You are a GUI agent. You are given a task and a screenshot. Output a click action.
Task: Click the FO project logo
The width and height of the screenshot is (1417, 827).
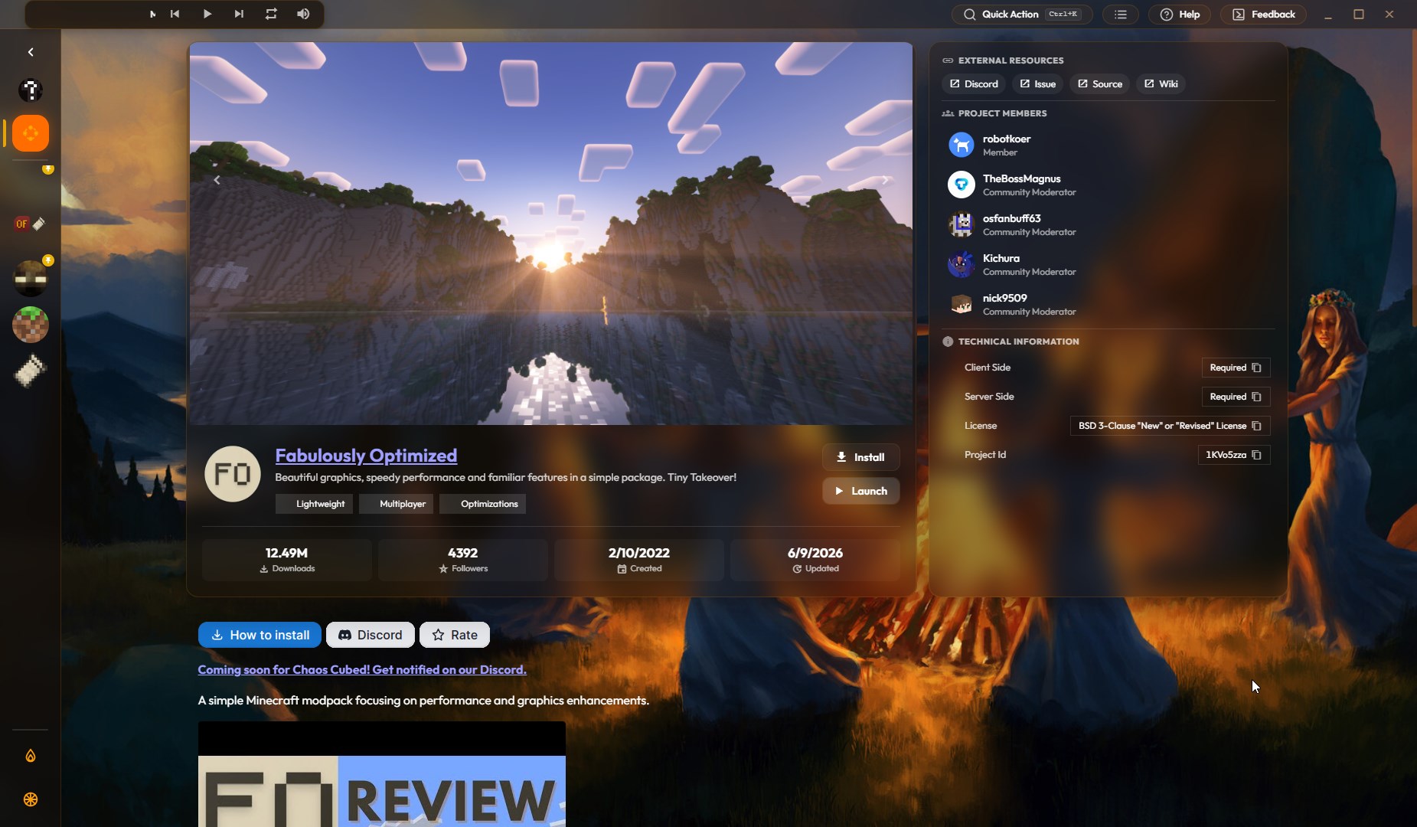pyautogui.click(x=233, y=474)
